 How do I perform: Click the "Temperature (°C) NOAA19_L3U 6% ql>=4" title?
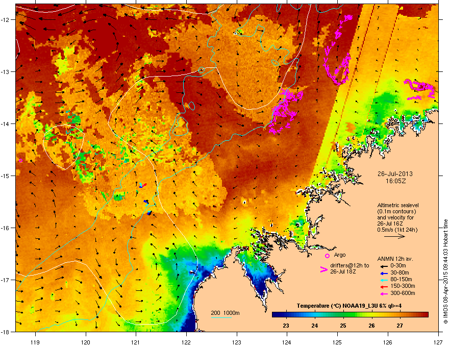pos(349,306)
